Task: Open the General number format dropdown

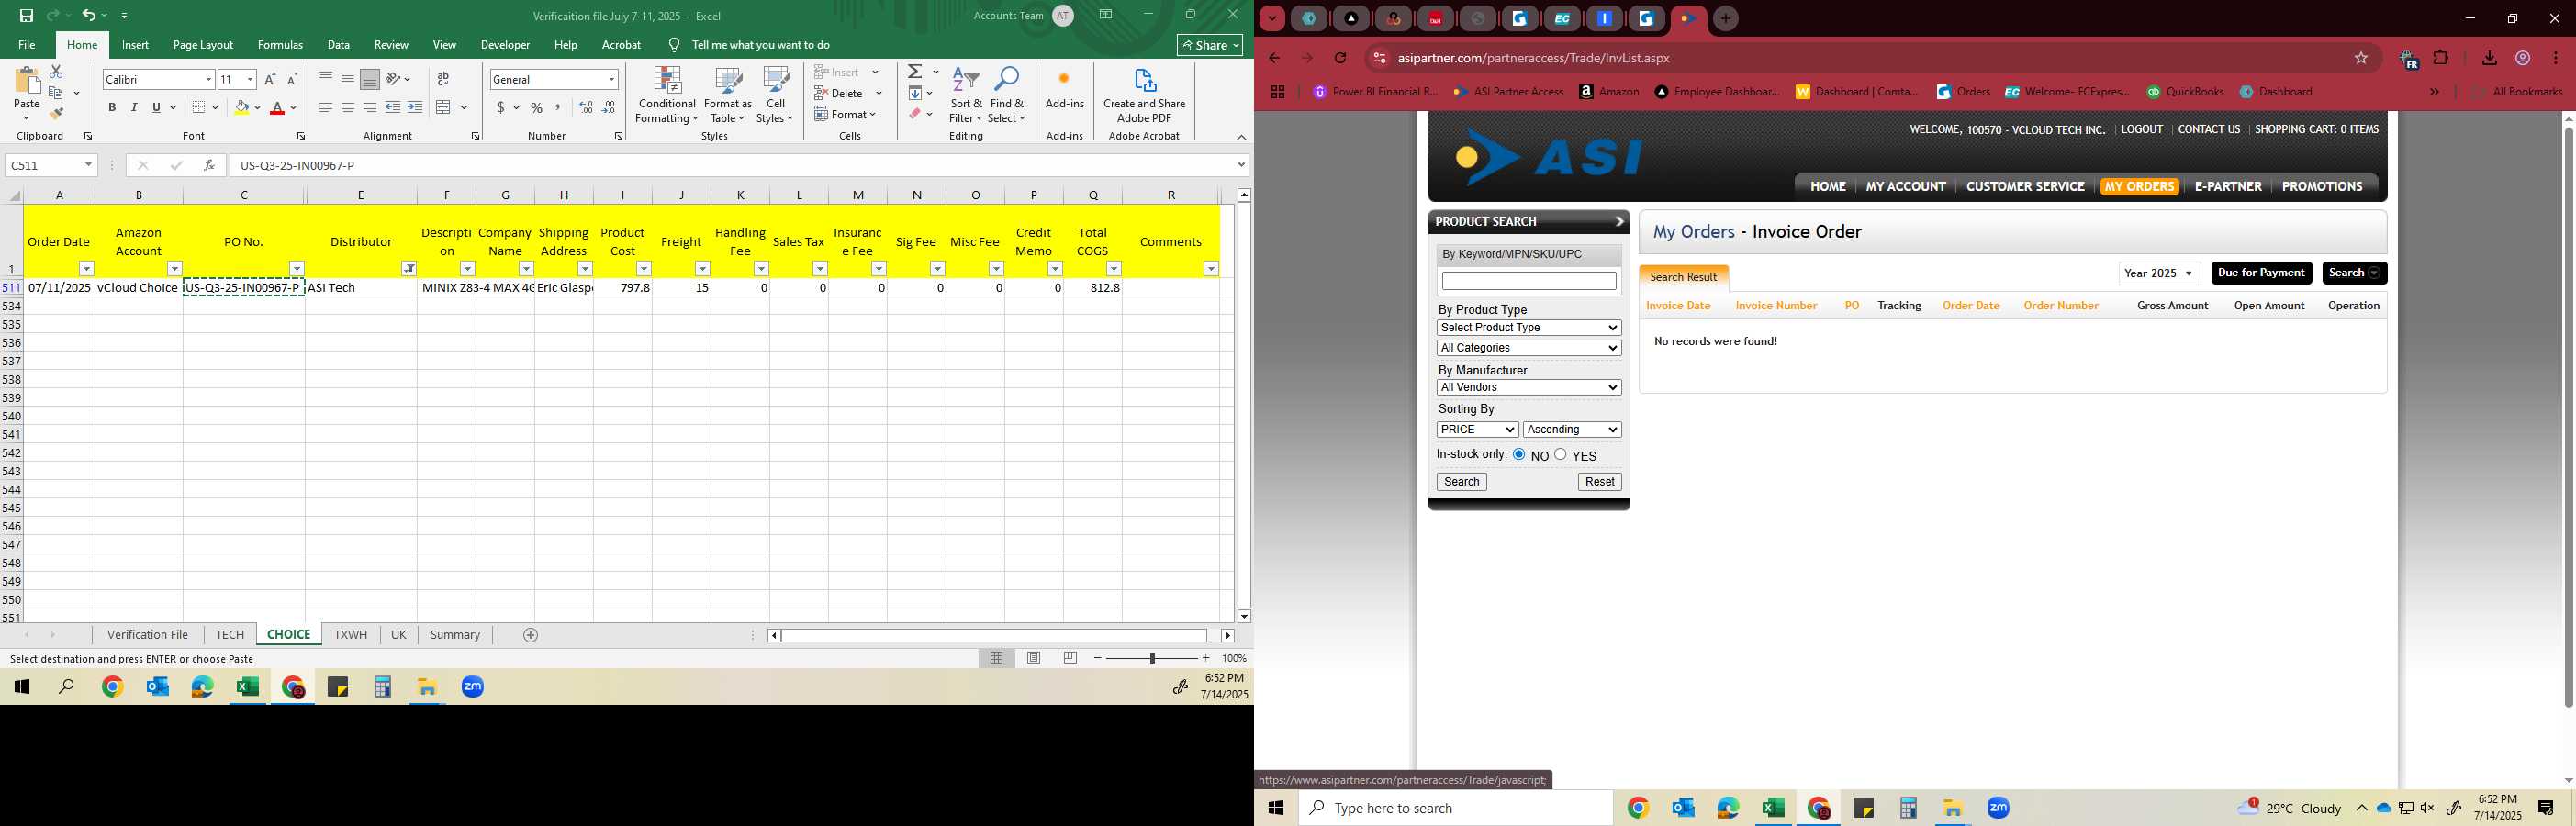Action: pos(611,79)
